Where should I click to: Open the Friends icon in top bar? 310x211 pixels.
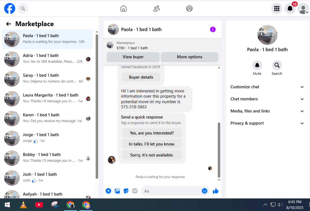[156, 9]
